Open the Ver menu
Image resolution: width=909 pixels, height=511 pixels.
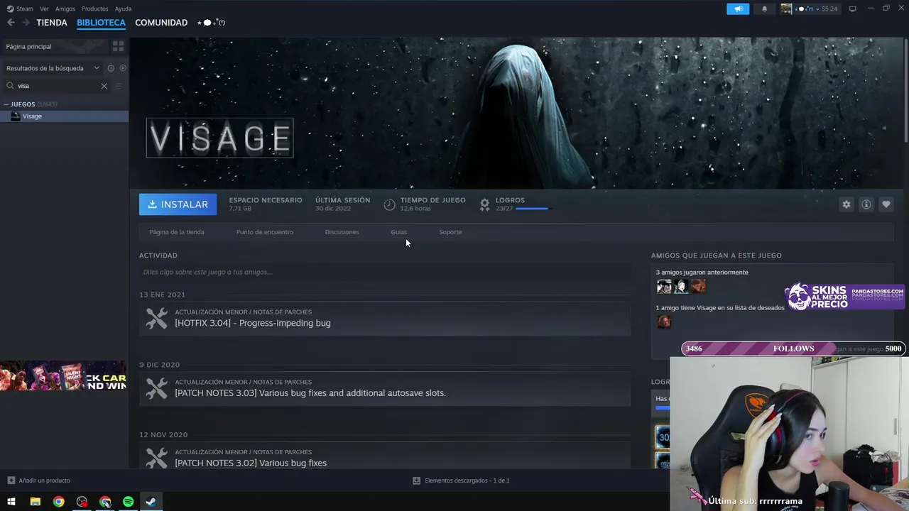tap(44, 9)
